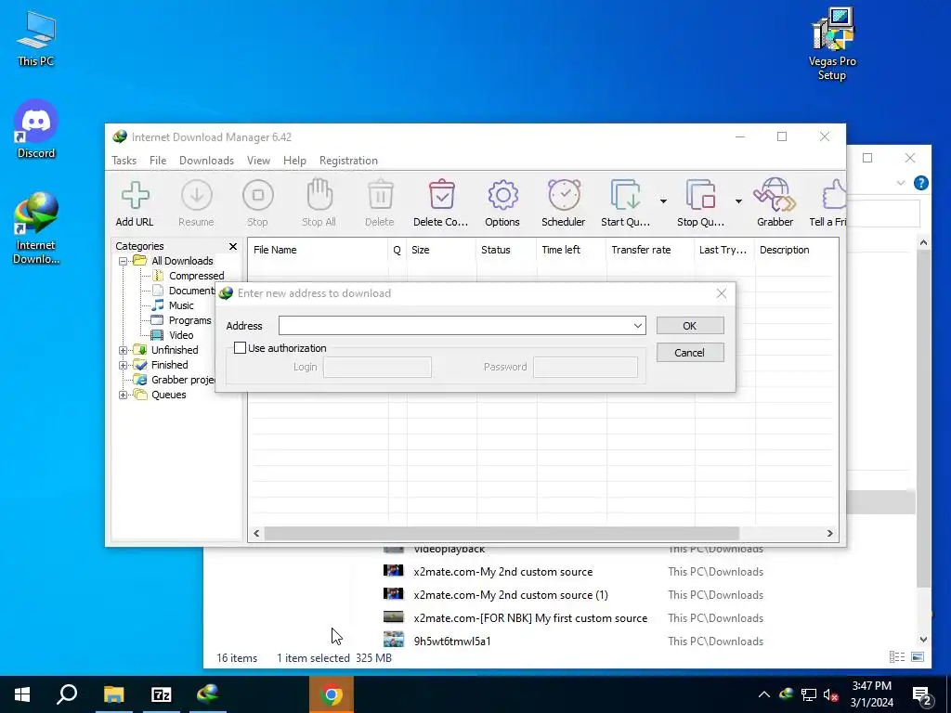
Task: Click Cancel in the address dialog
Action: [x=690, y=353]
